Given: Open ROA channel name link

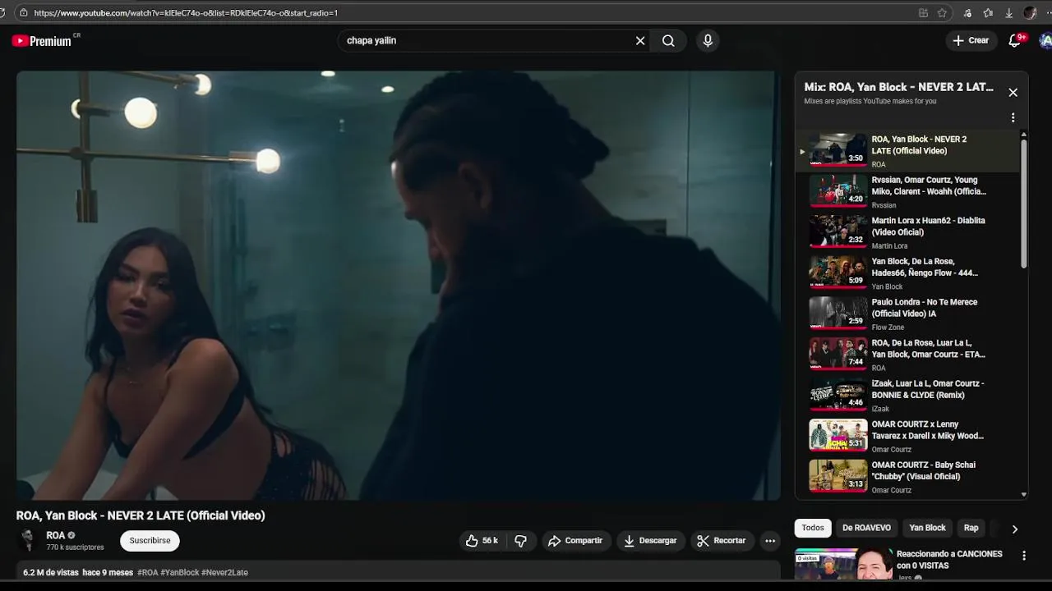Looking at the screenshot, I should pyautogui.click(x=55, y=535).
